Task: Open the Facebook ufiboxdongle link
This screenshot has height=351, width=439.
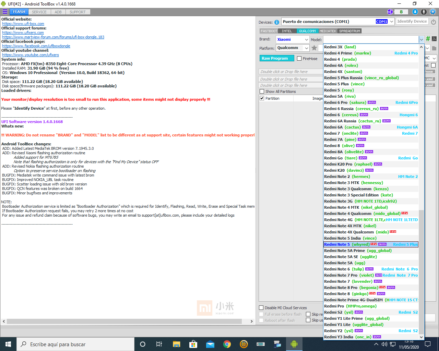Action: click(x=36, y=46)
